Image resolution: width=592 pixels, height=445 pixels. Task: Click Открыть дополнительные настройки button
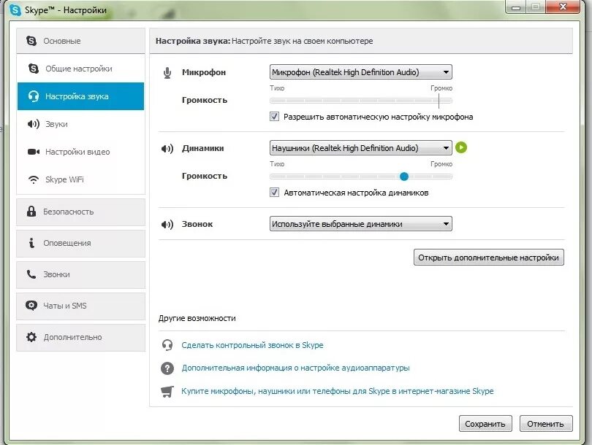[x=488, y=258]
